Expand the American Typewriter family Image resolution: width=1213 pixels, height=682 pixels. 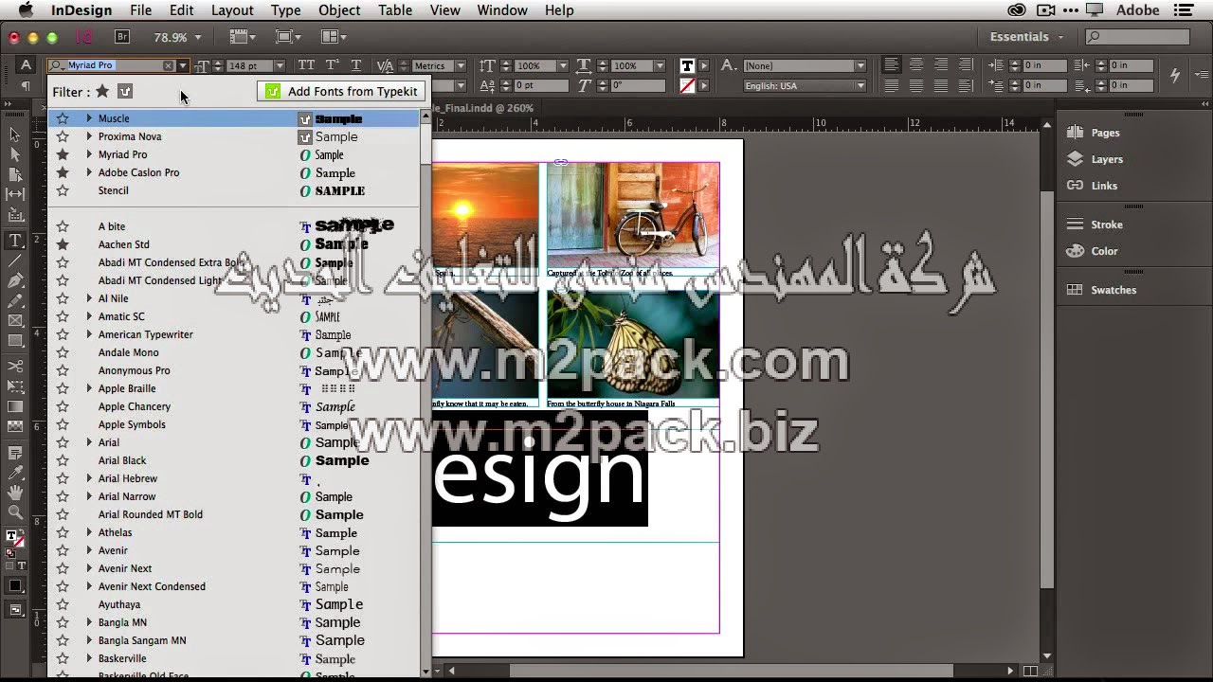[x=89, y=334]
